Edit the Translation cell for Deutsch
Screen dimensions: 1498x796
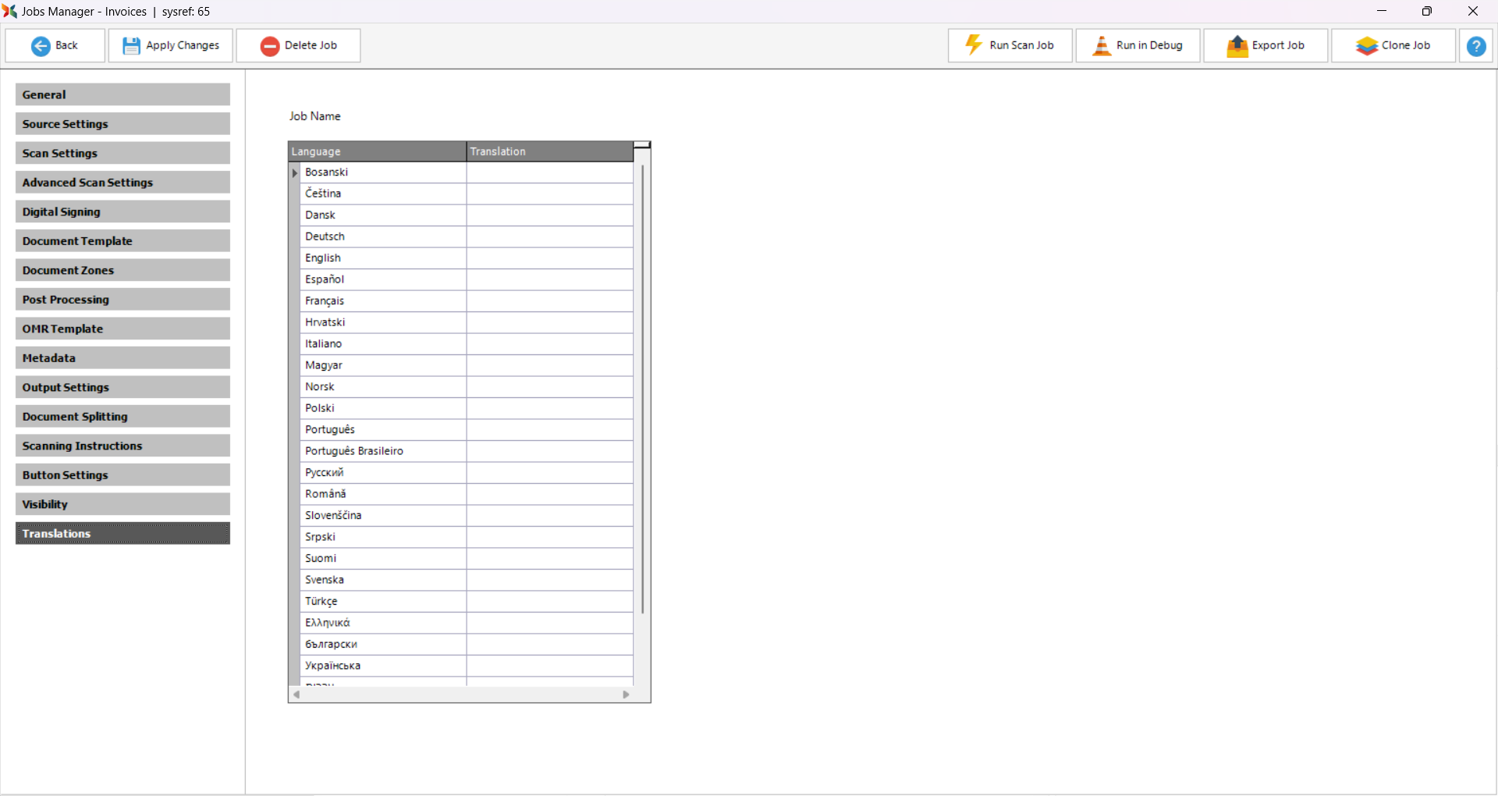point(549,236)
